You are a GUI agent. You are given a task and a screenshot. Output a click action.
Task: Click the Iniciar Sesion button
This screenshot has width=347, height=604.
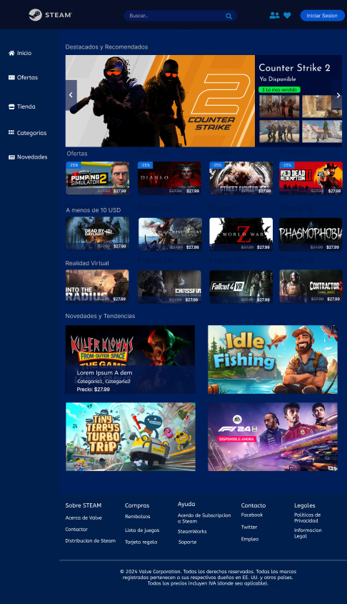pos(323,16)
